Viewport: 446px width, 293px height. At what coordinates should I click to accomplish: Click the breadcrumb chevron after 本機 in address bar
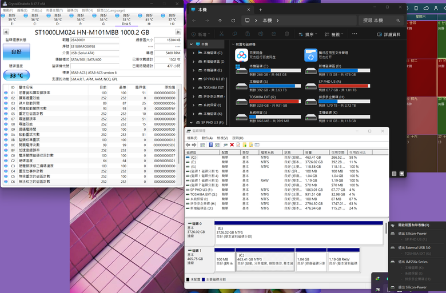pyautogui.click(x=278, y=21)
